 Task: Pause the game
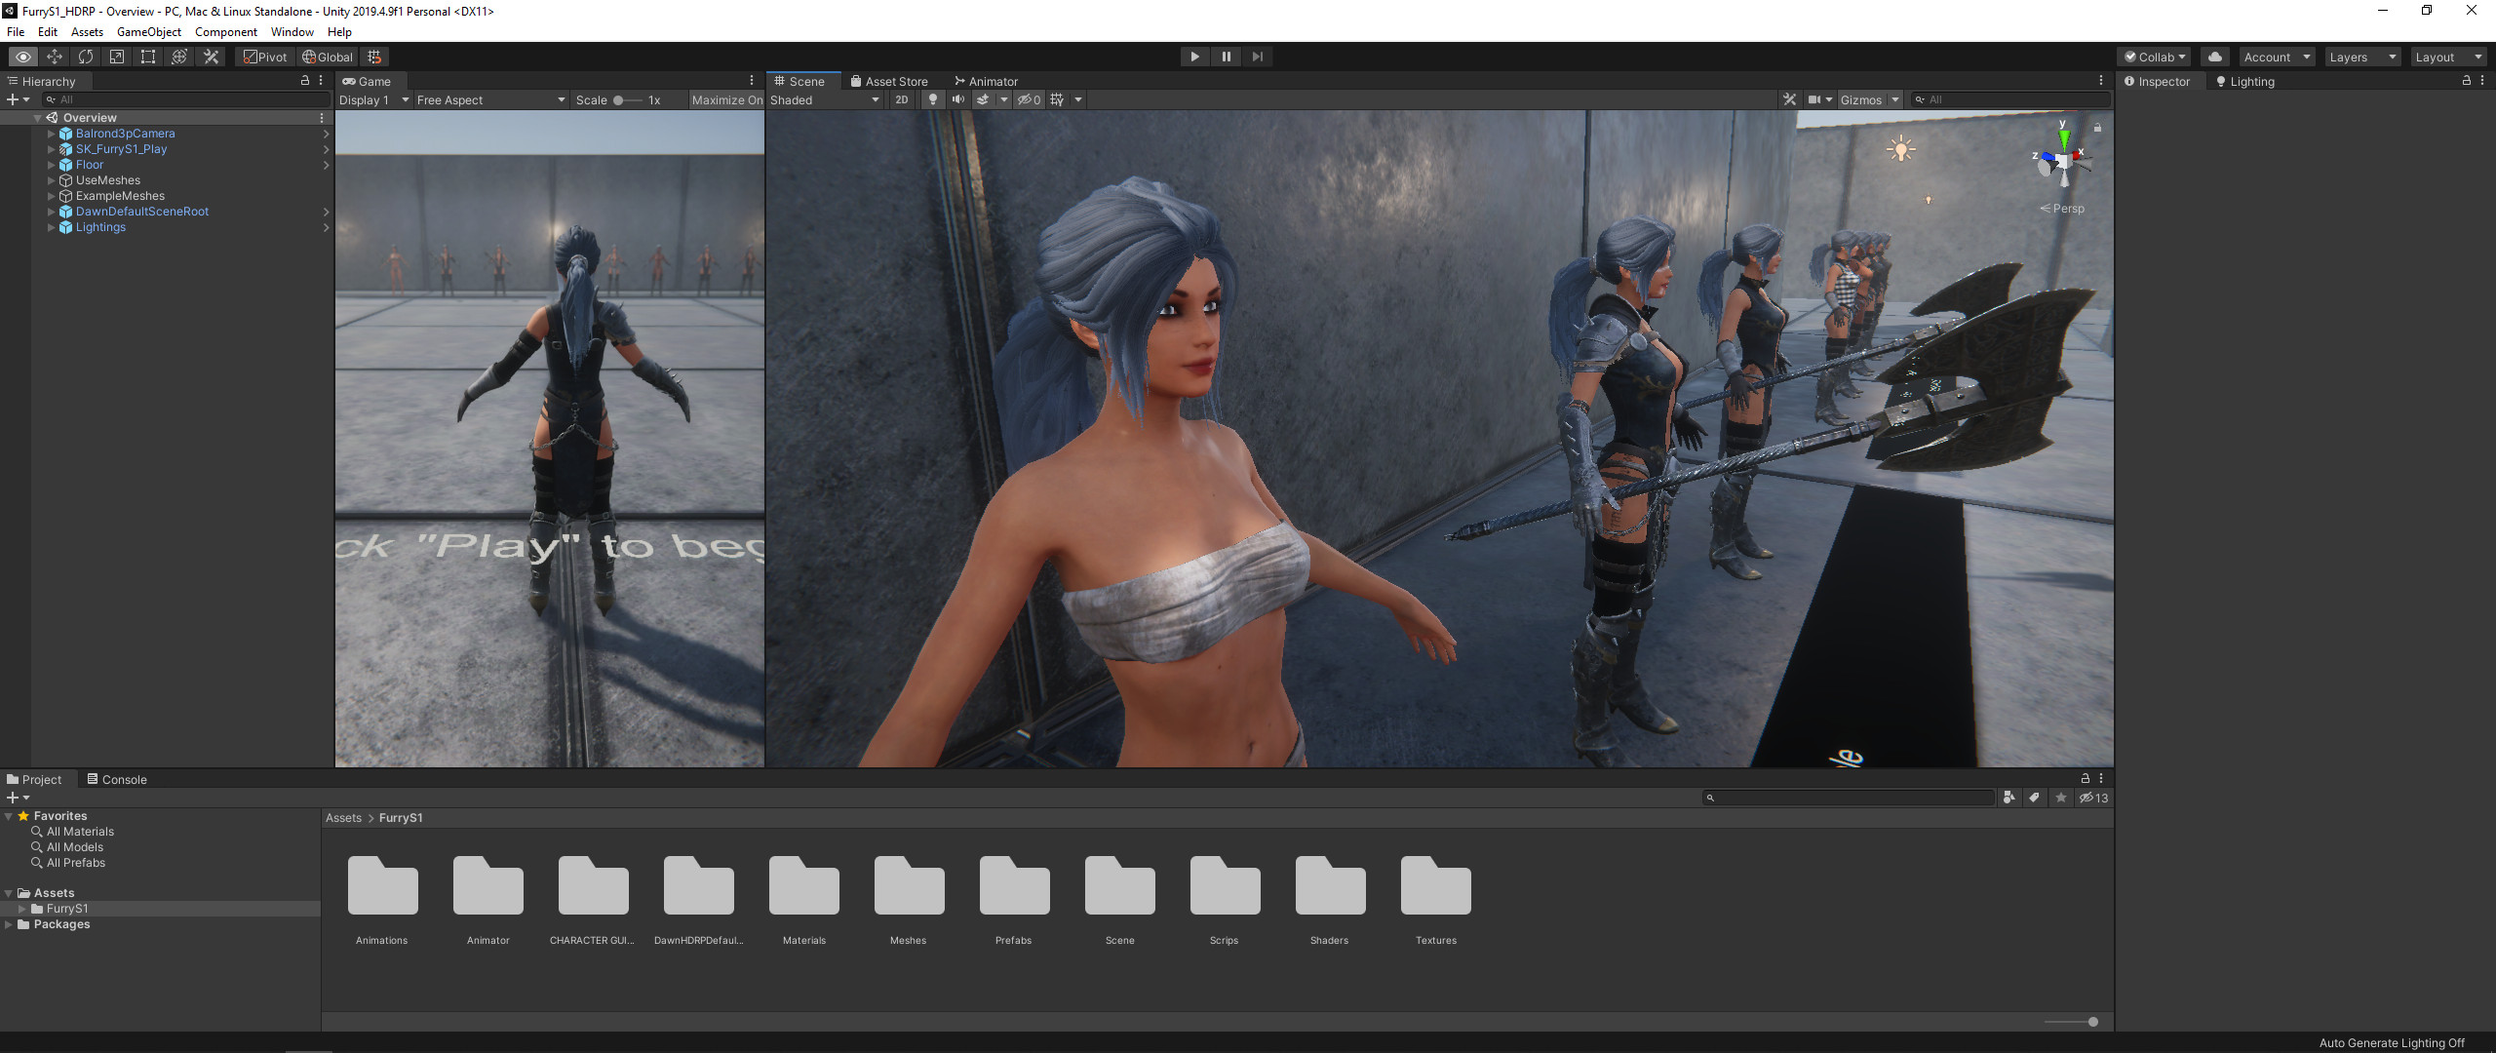click(1226, 57)
